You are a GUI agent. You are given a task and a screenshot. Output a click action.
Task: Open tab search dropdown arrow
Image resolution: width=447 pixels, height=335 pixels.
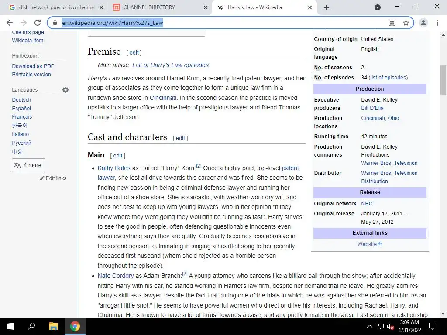click(x=378, y=7)
